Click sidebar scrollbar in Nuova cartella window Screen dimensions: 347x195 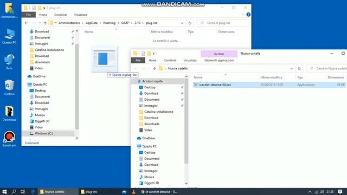tap(186, 121)
